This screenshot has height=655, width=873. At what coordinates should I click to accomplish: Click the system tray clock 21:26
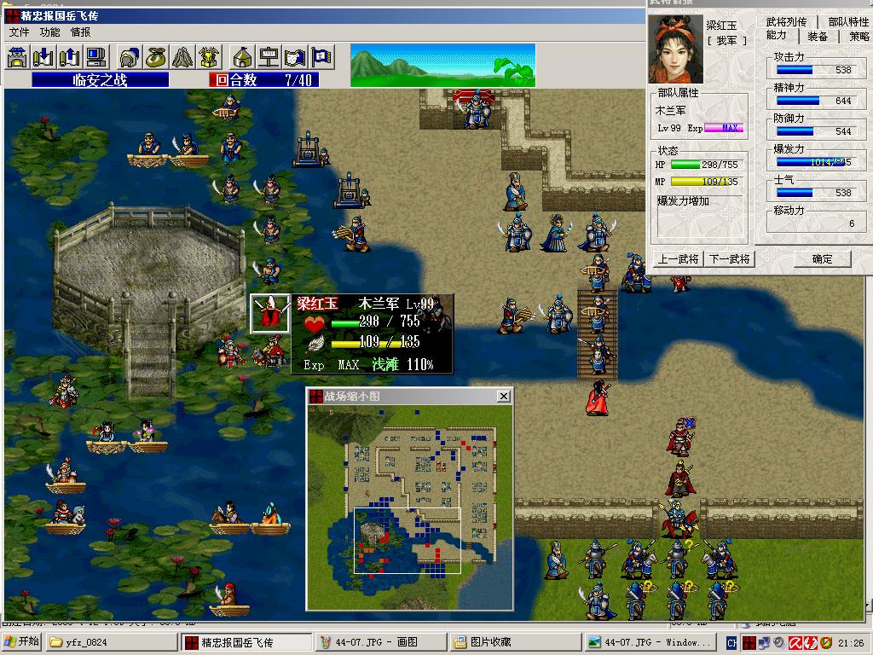[851, 643]
